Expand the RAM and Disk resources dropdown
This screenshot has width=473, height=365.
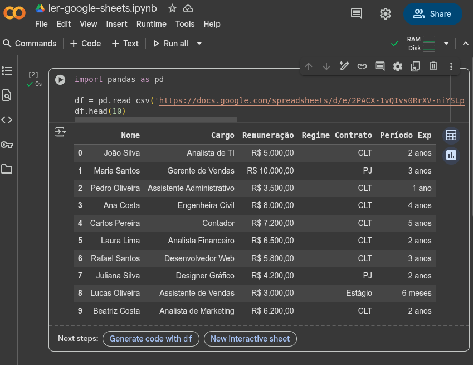[447, 43]
